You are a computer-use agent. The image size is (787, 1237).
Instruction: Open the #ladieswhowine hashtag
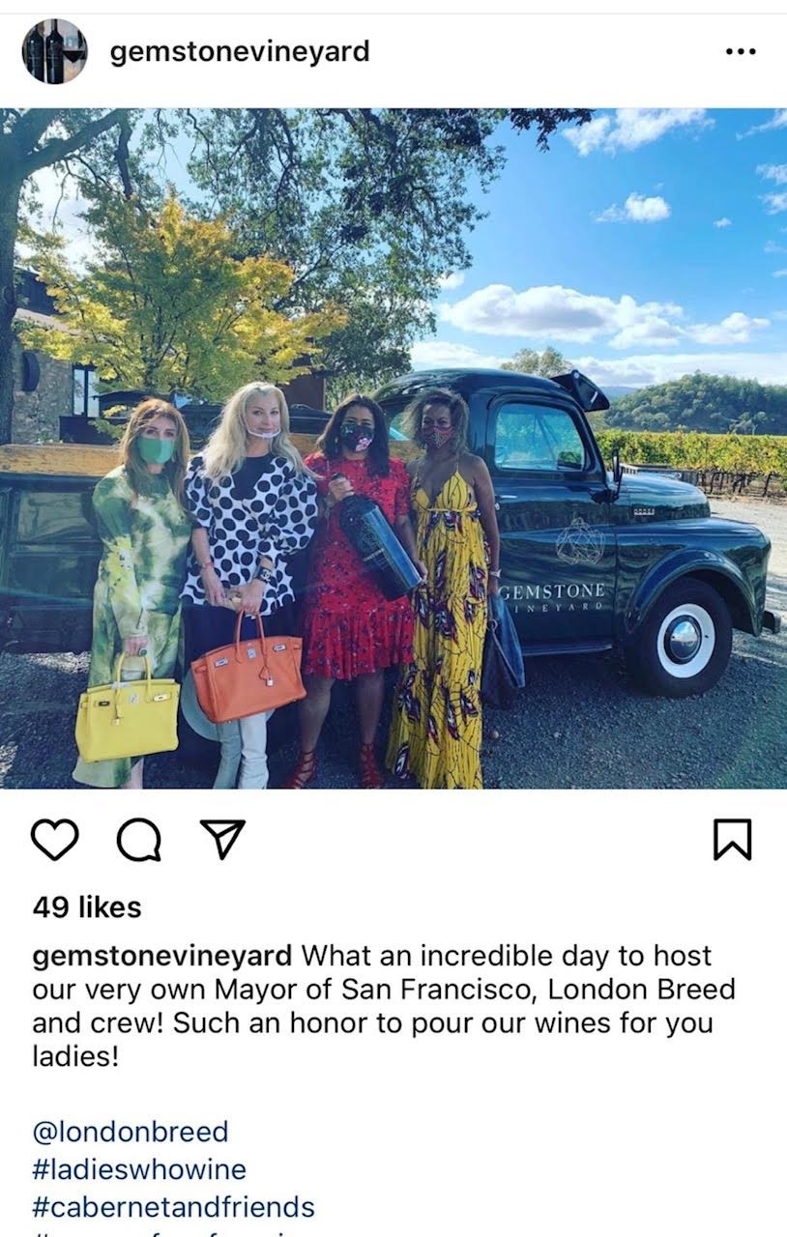(139, 1169)
